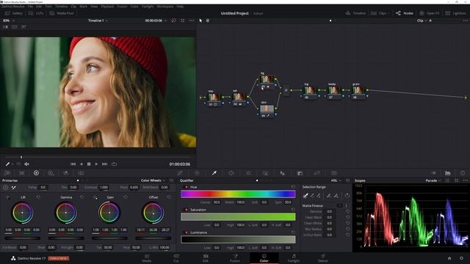Open the Tracker palette icon
The height and width of the screenshot is (264, 470).
(x=248, y=173)
